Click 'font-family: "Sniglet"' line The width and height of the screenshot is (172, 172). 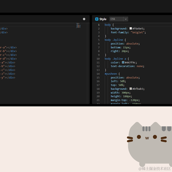128,33
